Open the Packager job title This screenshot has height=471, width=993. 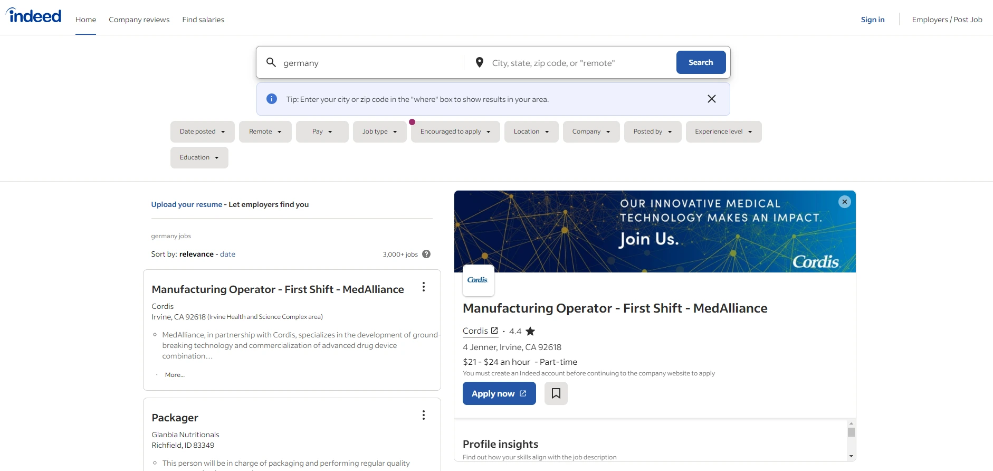[175, 418]
